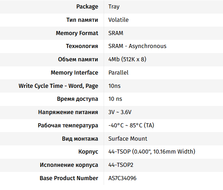Image resolution: width=223 pixels, height=190 pixels.
Task: Click the 3V ~ 3.6V voltage value
Action: (x=120, y=112)
